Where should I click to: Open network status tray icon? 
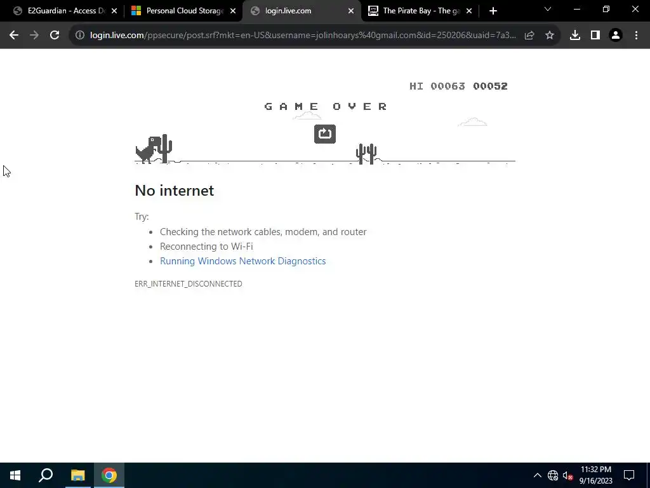coord(553,475)
